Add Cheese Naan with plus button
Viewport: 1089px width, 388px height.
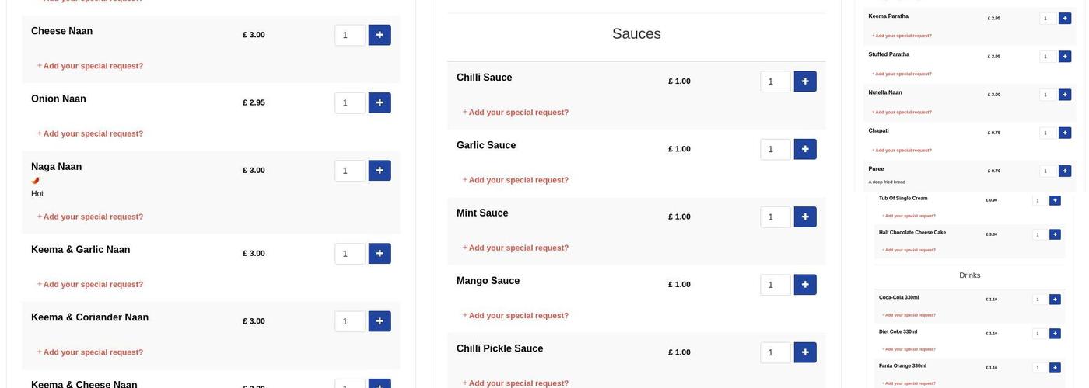380,35
